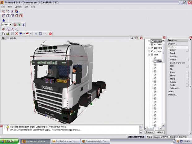Image resolution: width=192 pixels, height=144 pixels.
Task: Open dropdown arrow beside Import icon
Action: tap(24, 34)
